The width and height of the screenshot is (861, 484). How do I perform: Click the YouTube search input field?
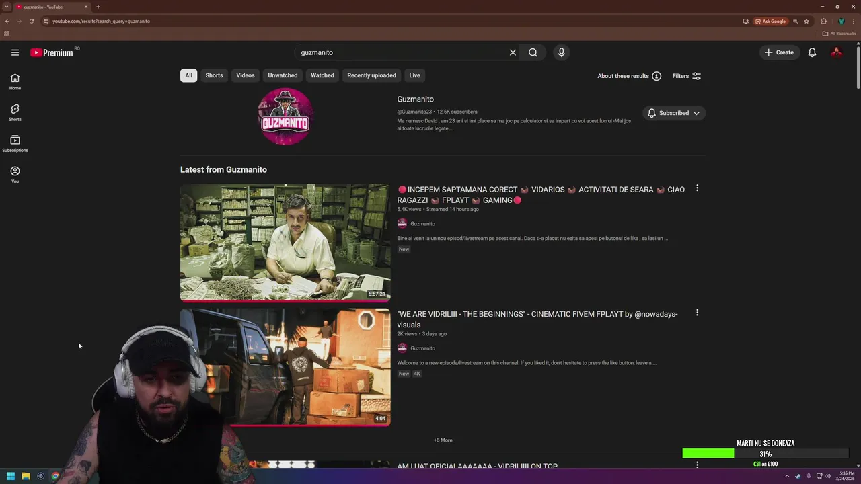click(x=404, y=52)
